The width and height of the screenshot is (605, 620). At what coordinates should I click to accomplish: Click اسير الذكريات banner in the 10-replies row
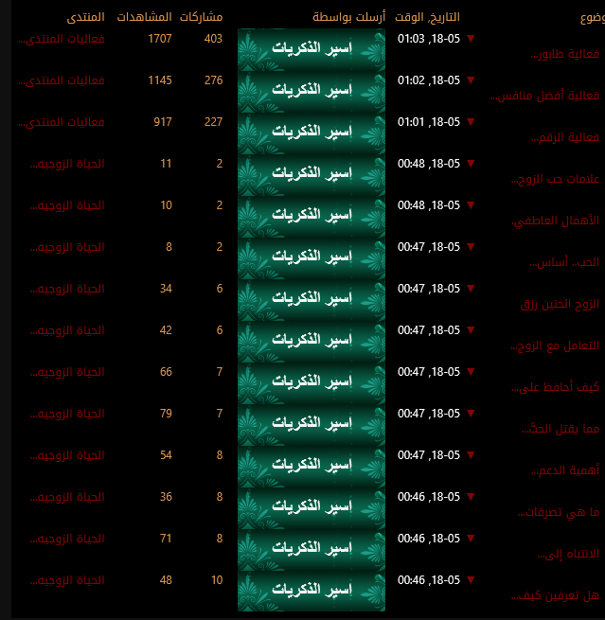pos(311,590)
